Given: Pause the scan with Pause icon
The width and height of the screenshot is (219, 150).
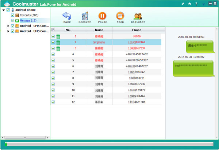Looking at the screenshot, I should coord(103,16).
